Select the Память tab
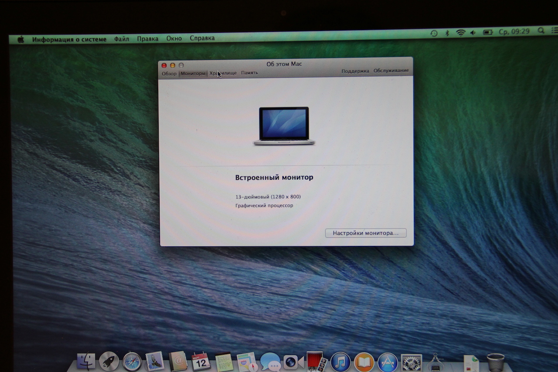The height and width of the screenshot is (372, 558). click(249, 72)
